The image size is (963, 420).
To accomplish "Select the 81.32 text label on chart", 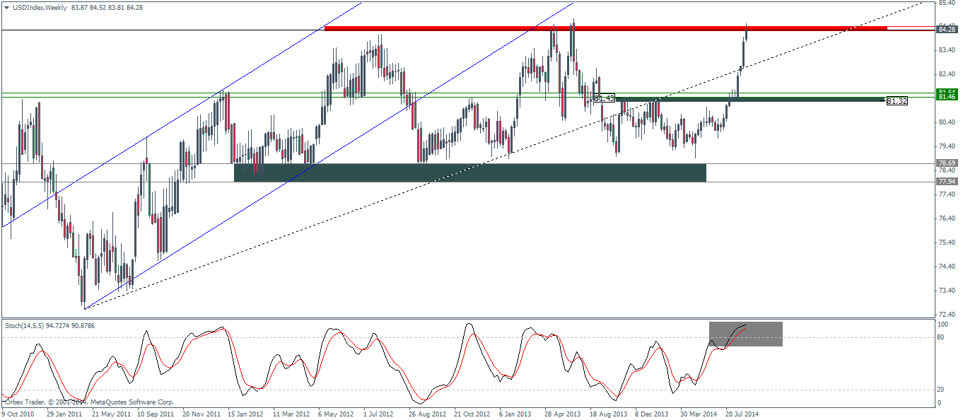I will (x=897, y=101).
